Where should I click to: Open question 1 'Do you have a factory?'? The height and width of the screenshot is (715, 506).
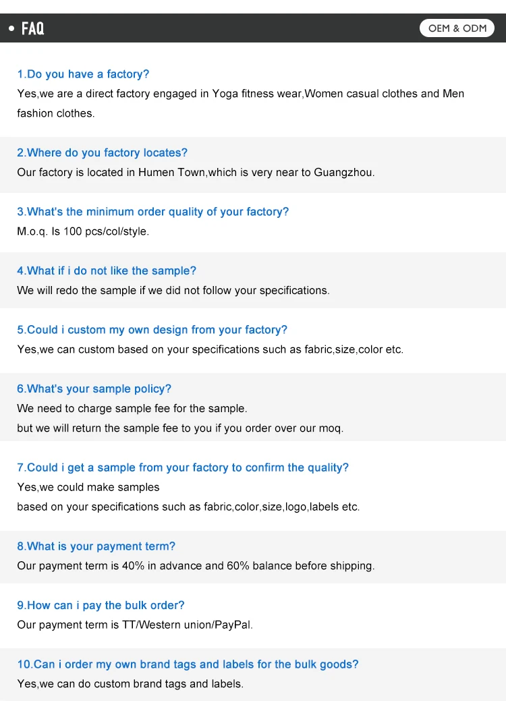83,74
